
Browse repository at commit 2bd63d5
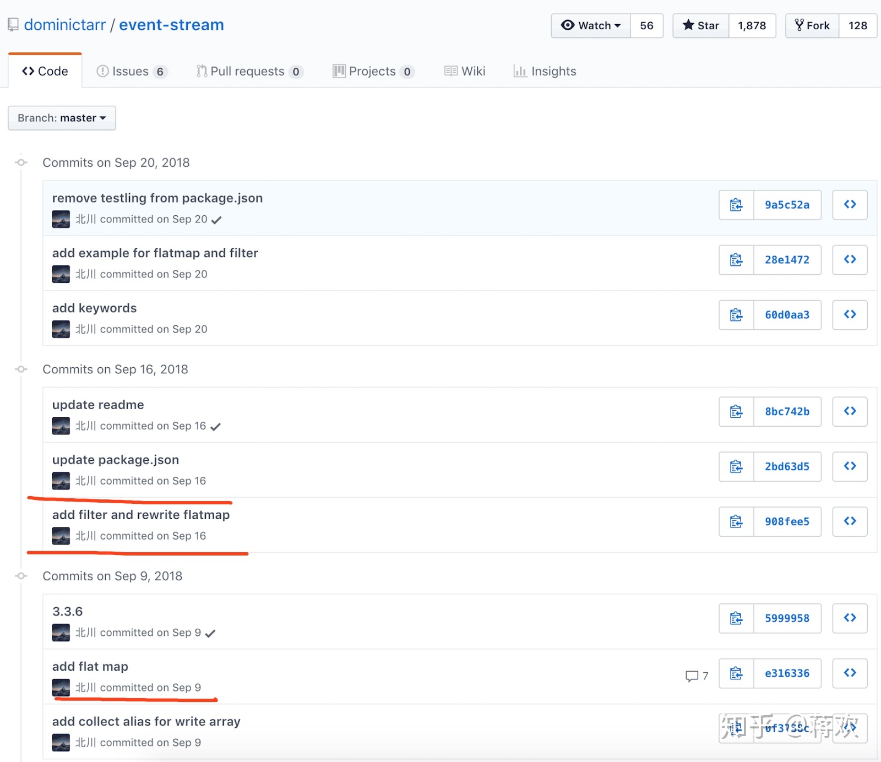pyautogui.click(x=850, y=466)
